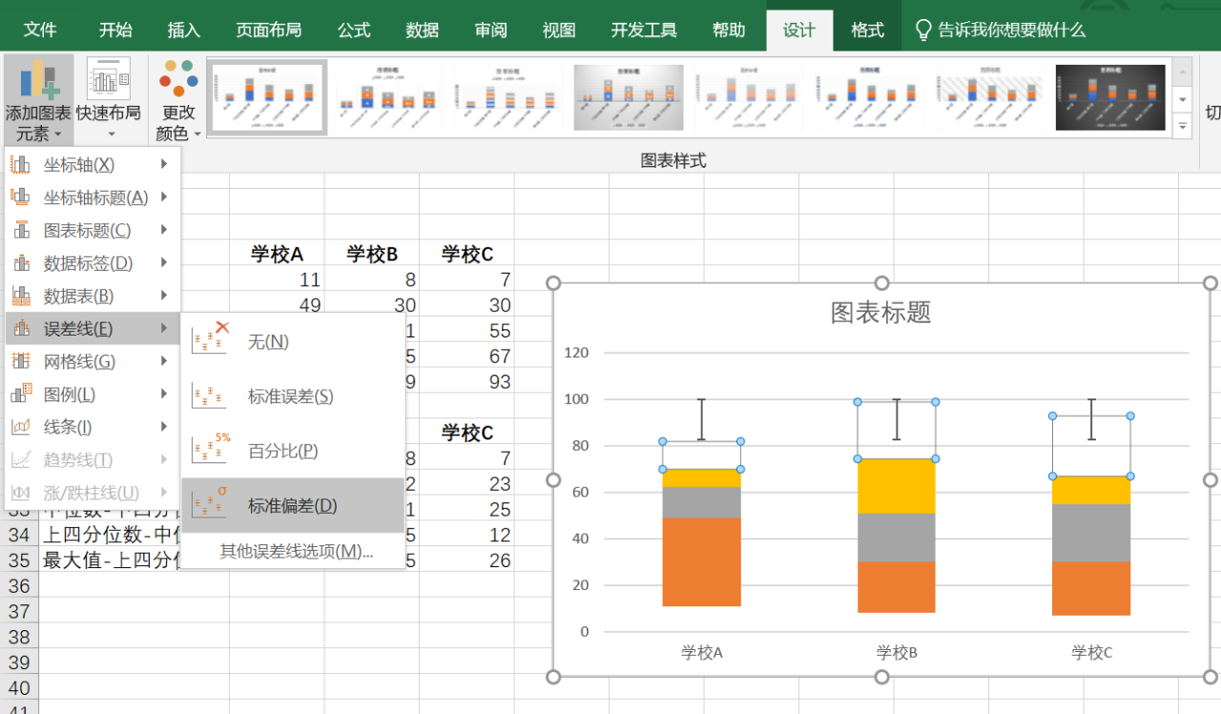Viewport: 1221px width, 714px height.
Task: Switch to the 插入 ribbon tab
Action: tap(184, 30)
